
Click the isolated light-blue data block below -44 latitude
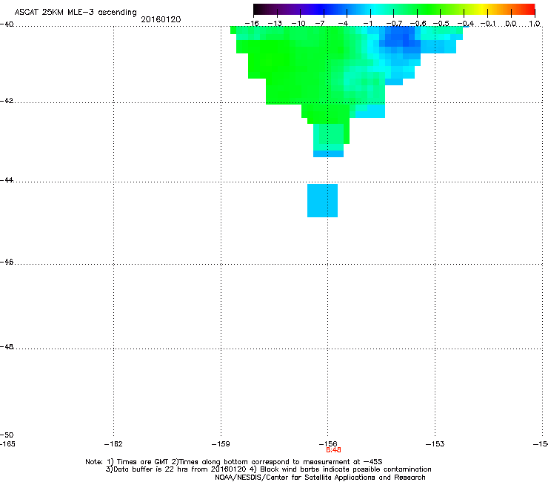[323, 200]
